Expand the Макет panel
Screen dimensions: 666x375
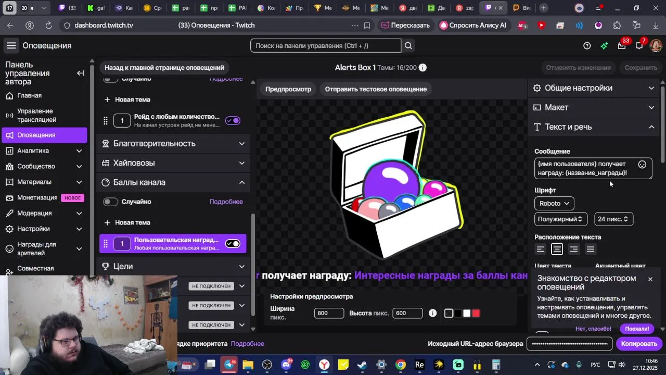coord(594,107)
